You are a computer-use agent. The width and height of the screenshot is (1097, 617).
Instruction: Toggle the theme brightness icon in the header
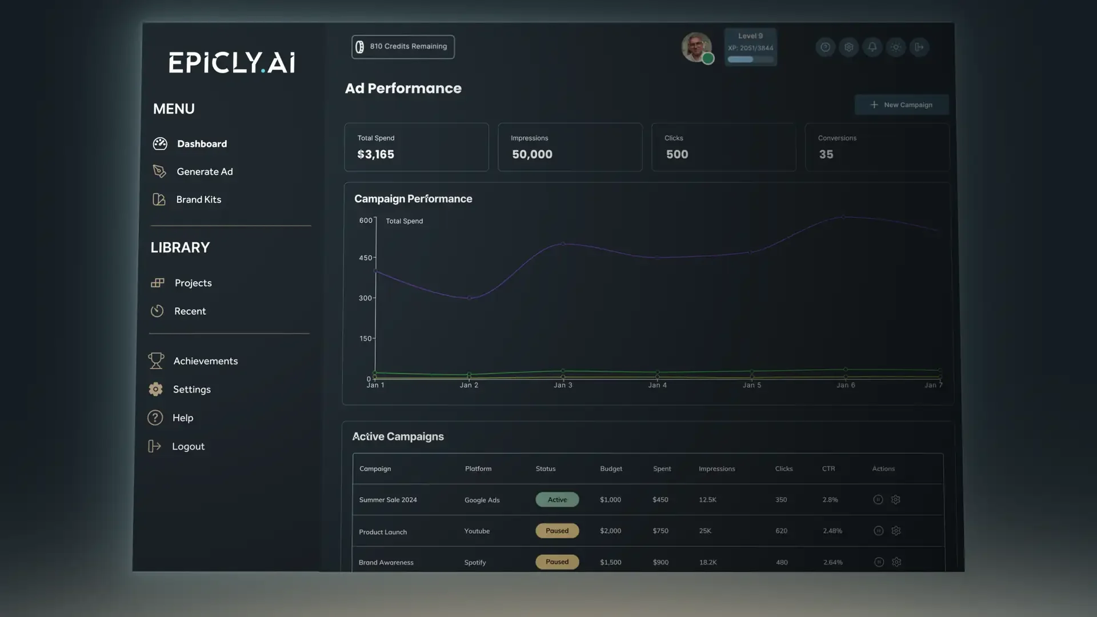tap(895, 47)
